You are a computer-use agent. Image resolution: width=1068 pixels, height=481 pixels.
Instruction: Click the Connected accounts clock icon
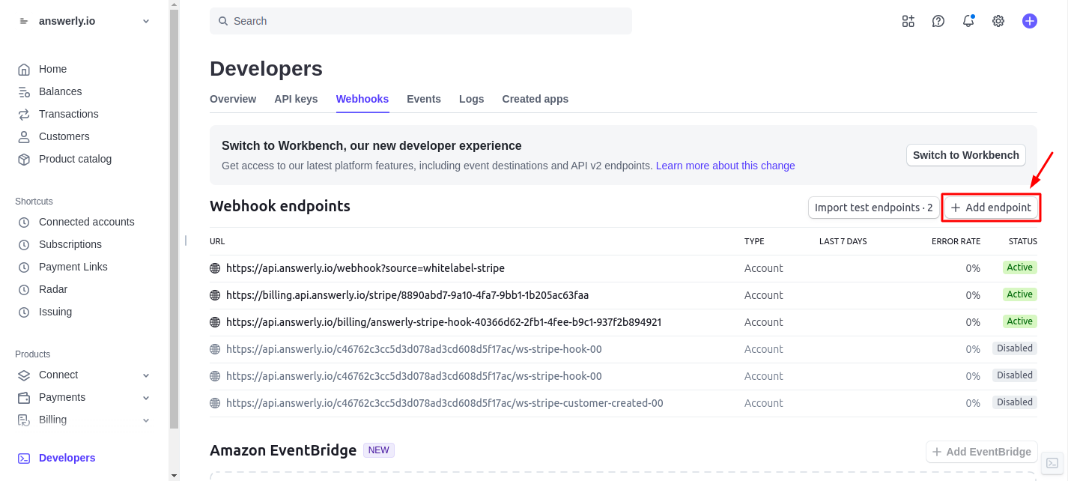pos(24,222)
